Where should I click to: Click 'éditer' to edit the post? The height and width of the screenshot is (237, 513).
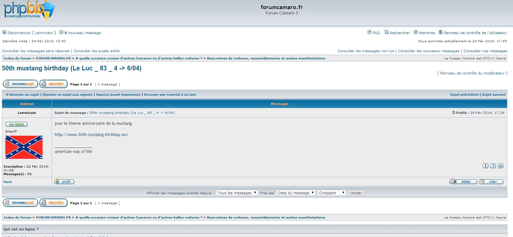(x=463, y=182)
